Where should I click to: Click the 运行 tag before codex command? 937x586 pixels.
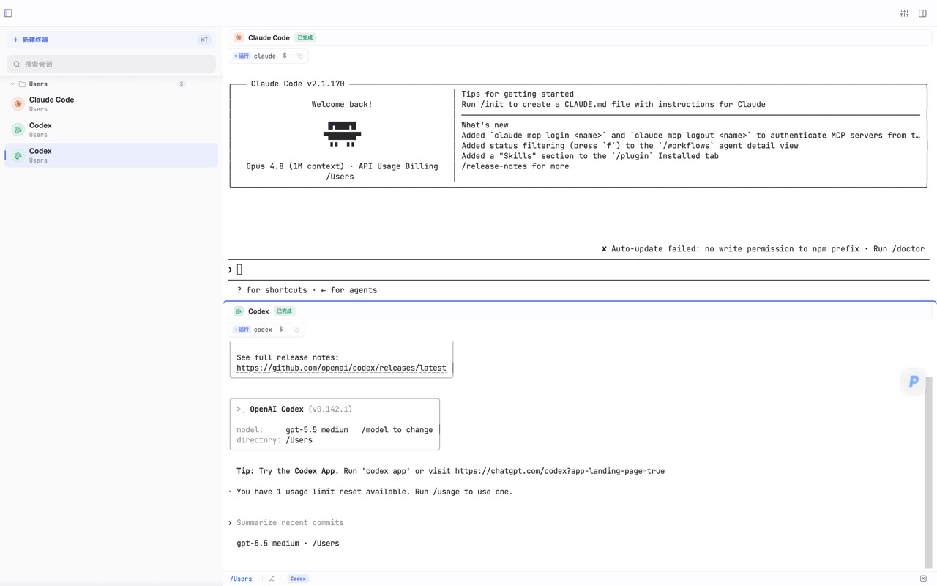point(242,330)
